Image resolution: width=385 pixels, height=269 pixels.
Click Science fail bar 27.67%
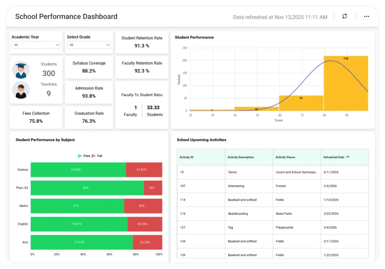144,170
